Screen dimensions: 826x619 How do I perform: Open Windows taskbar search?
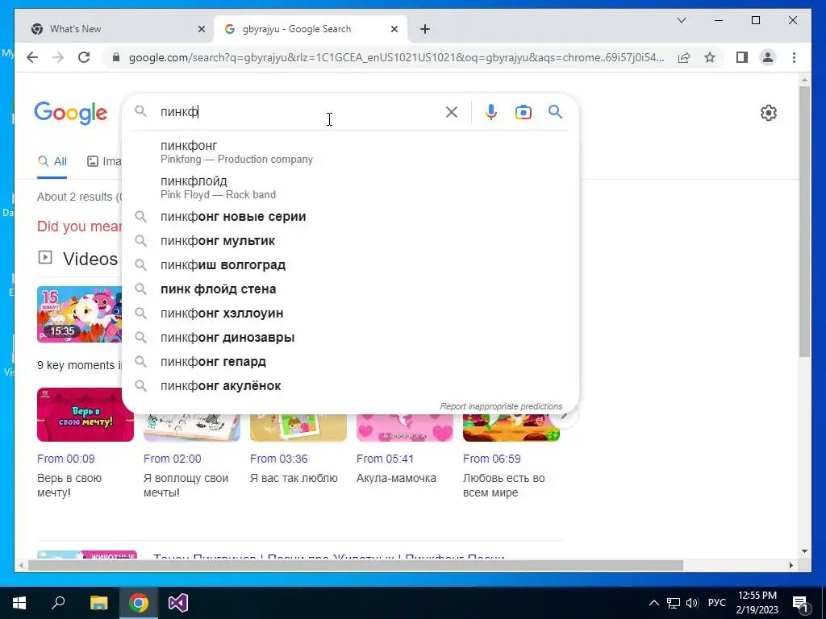point(58,603)
